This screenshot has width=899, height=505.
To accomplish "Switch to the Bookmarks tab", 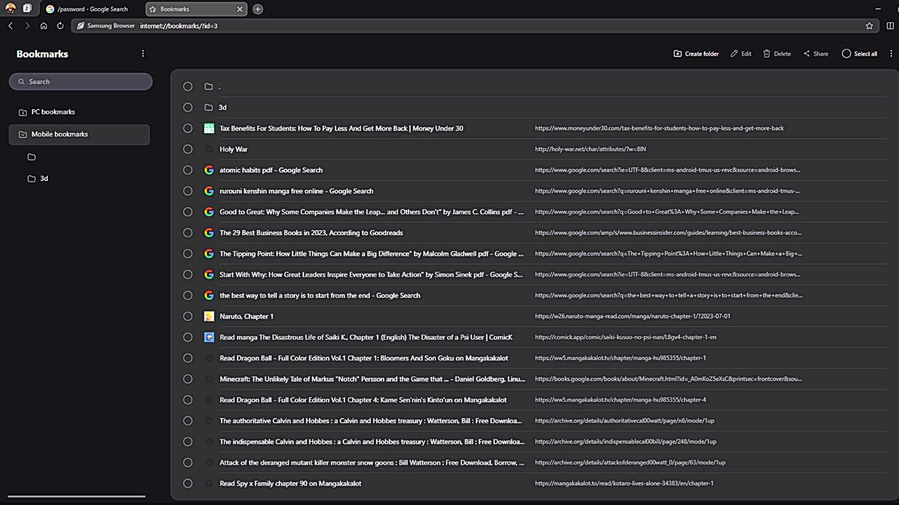I will [x=196, y=9].
